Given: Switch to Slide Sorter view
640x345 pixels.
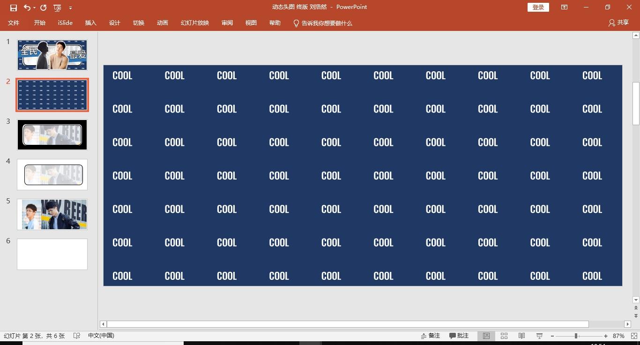Looking at the screenshot, I should tap(504, 336).
